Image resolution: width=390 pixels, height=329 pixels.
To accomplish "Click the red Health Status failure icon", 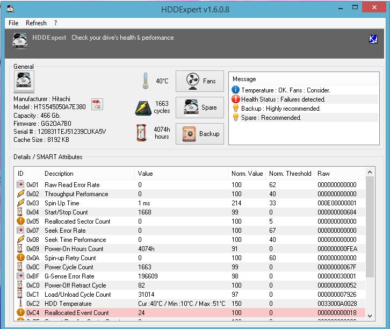I will (235, 99).
